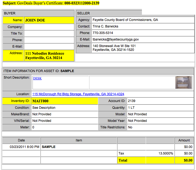This screenshot has width=196, height=170.
Task: Click the VIN/Serial value Not Provided
Action: [42, 120]
